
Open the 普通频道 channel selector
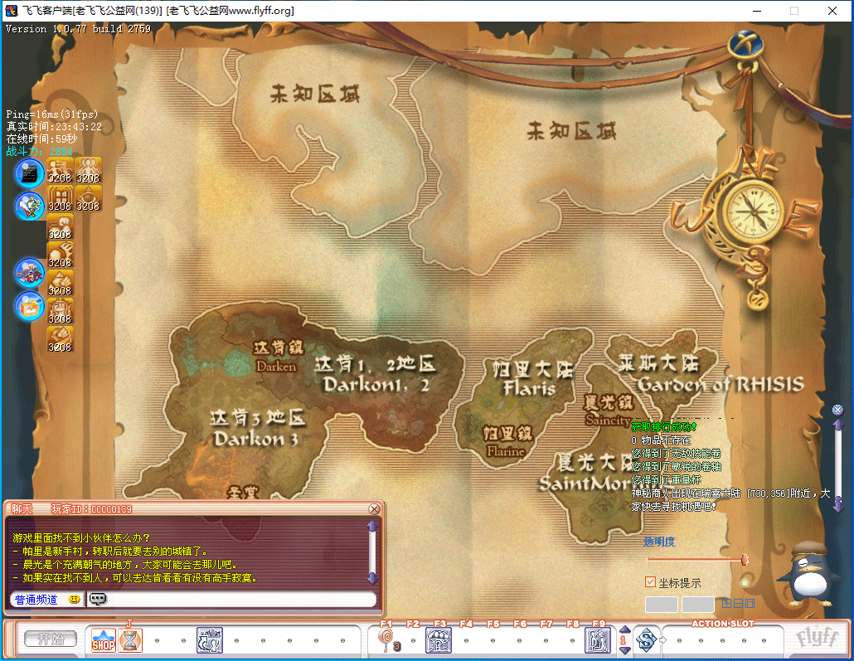pyautogui.click(x=36, y=599)
